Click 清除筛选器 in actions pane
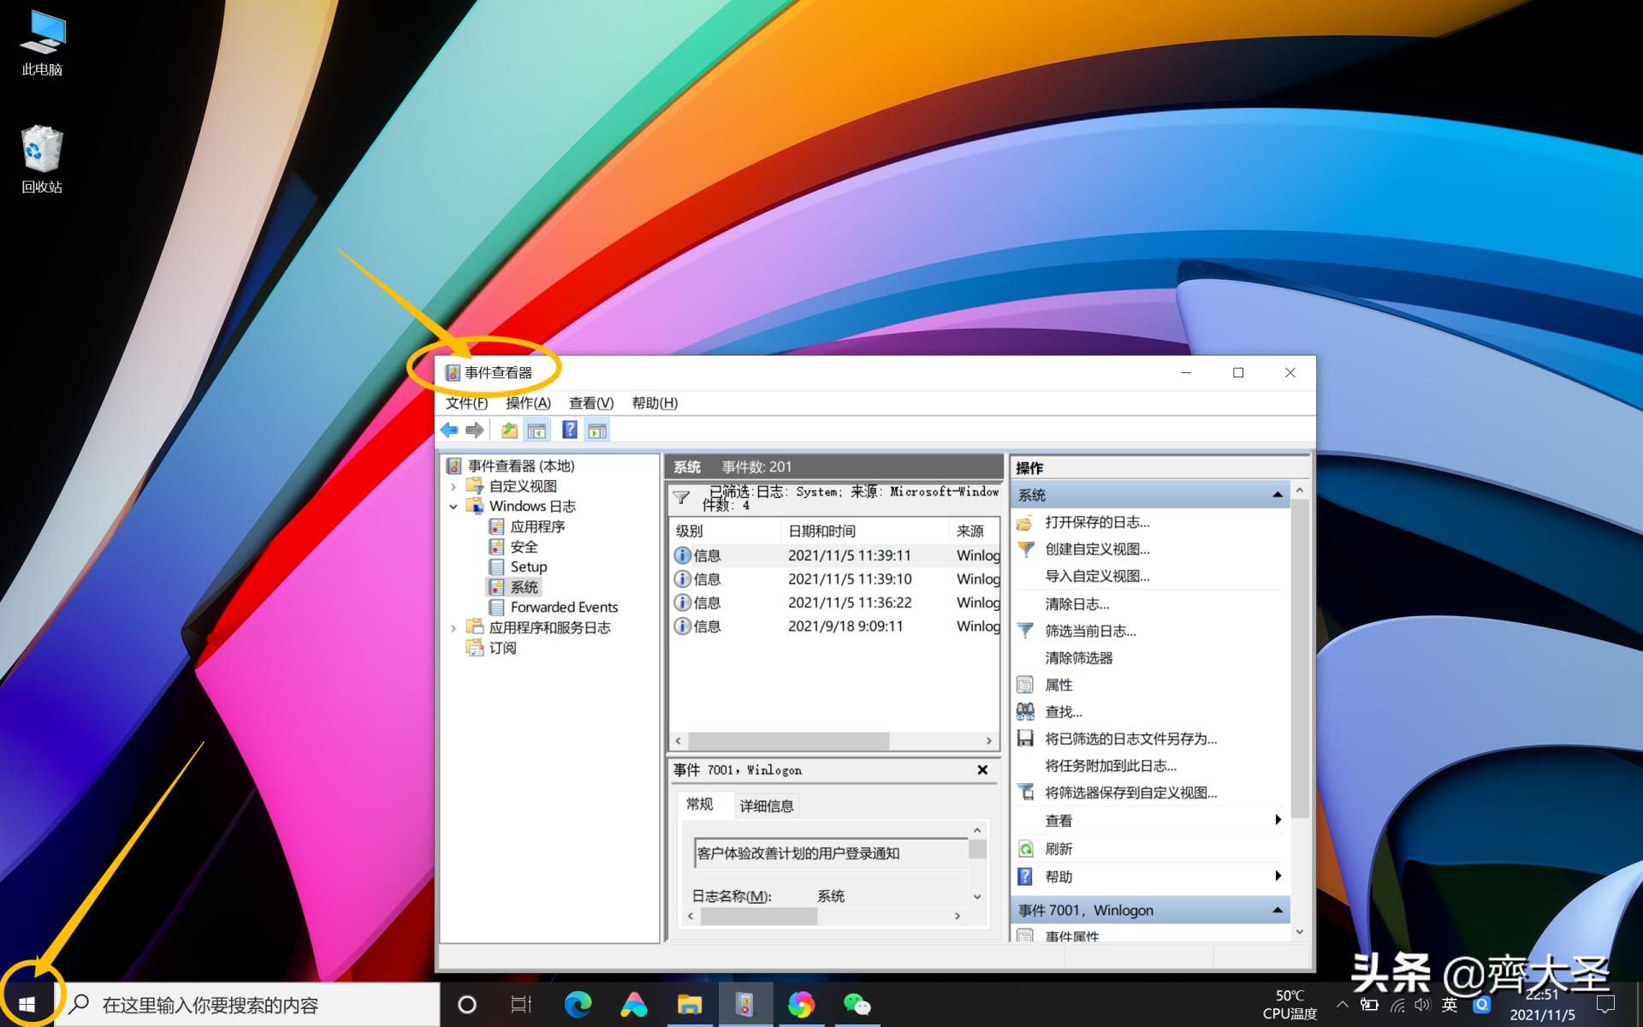The width and height of the screenshot is (1643, 1027). [x=1078, y=658]
